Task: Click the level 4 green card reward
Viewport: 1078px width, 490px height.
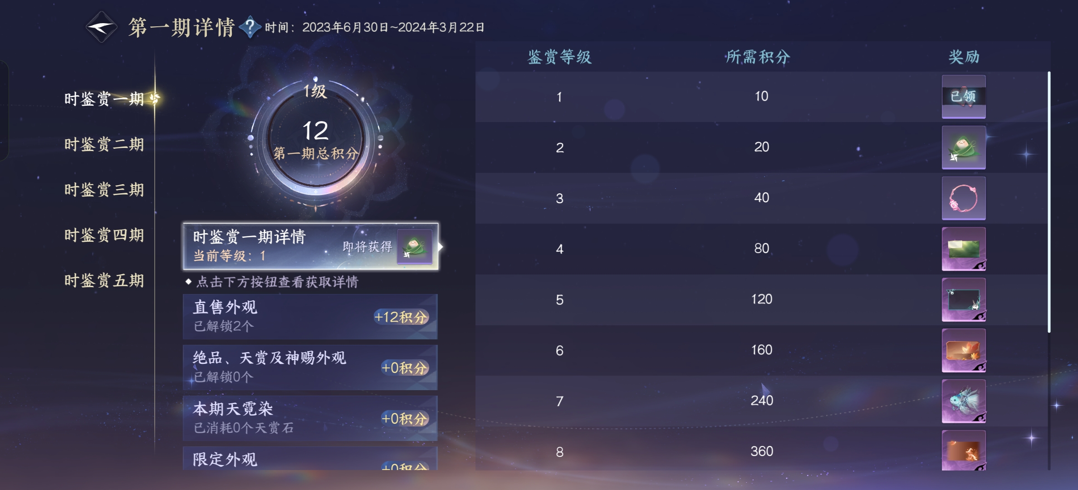Action: click(963, 249)
